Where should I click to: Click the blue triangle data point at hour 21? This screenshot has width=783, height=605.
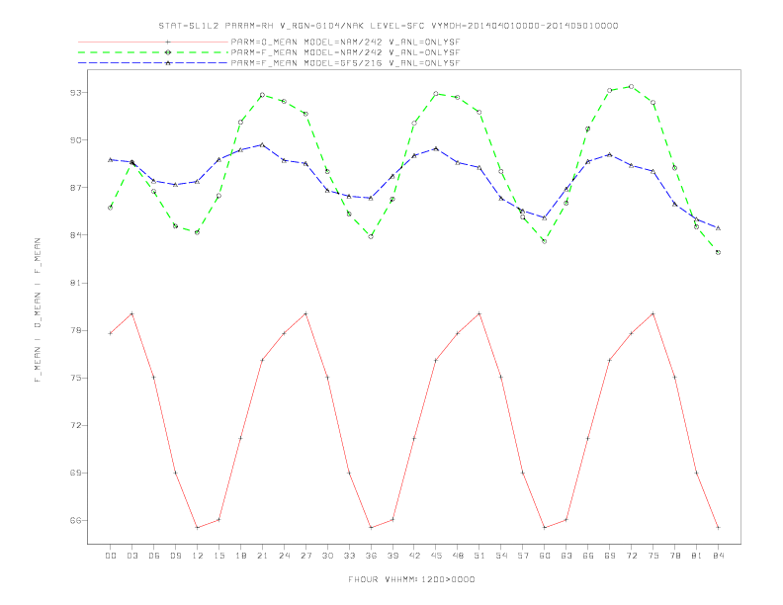[262, 144]
